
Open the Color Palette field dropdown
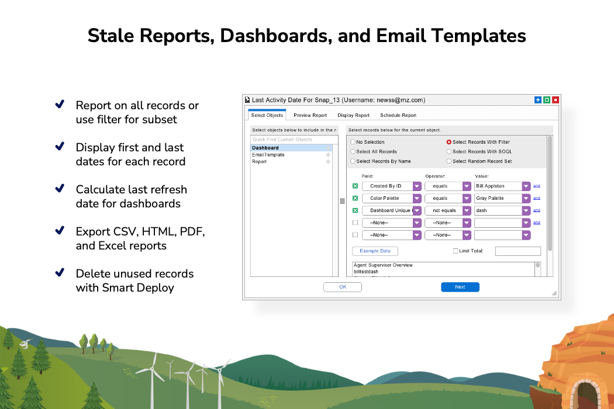(417, 199)
